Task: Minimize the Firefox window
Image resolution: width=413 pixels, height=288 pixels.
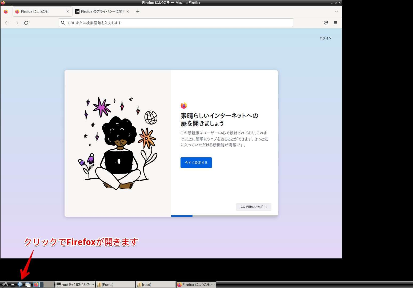Action: pos(332,3)
